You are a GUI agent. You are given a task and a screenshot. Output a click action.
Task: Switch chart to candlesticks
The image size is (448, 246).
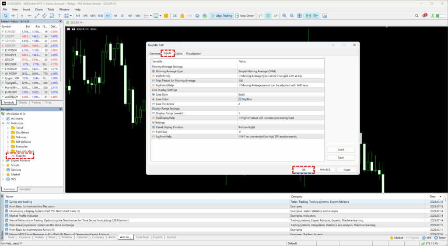click(268, 16)
